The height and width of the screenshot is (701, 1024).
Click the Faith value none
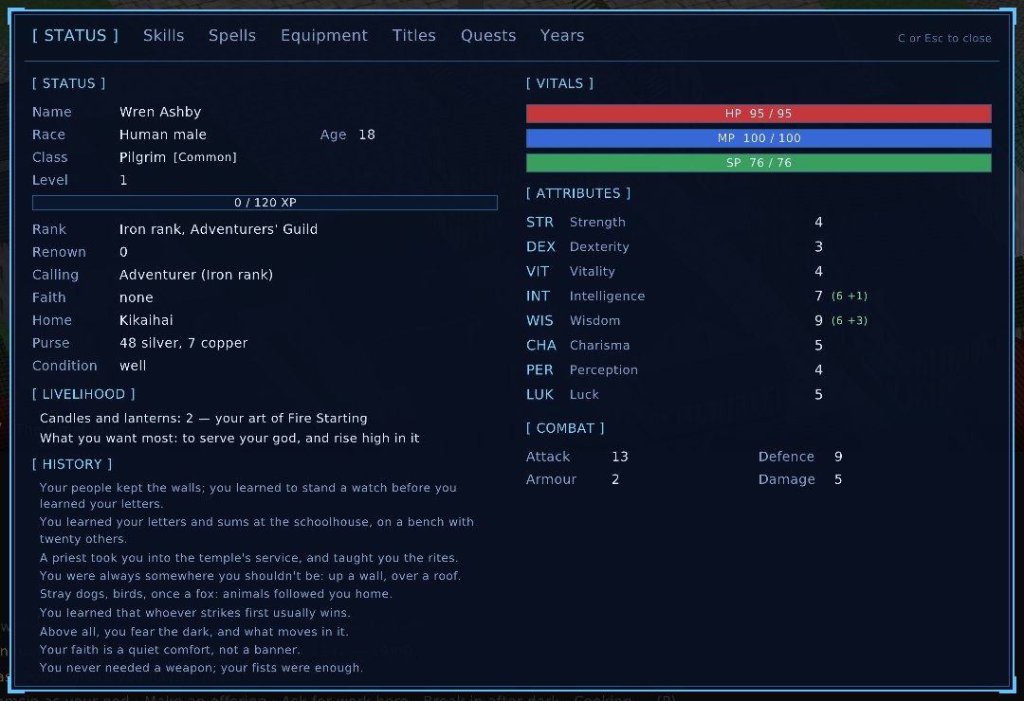[136, 298]
